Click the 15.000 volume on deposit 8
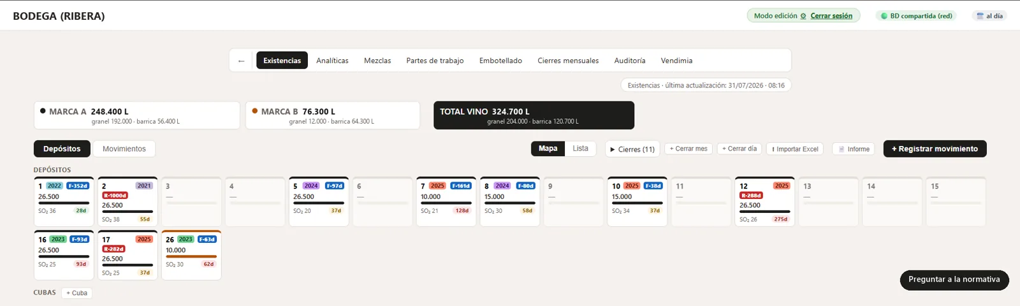The height and width of the screenshot is (306, 1020). pos(494,197)
